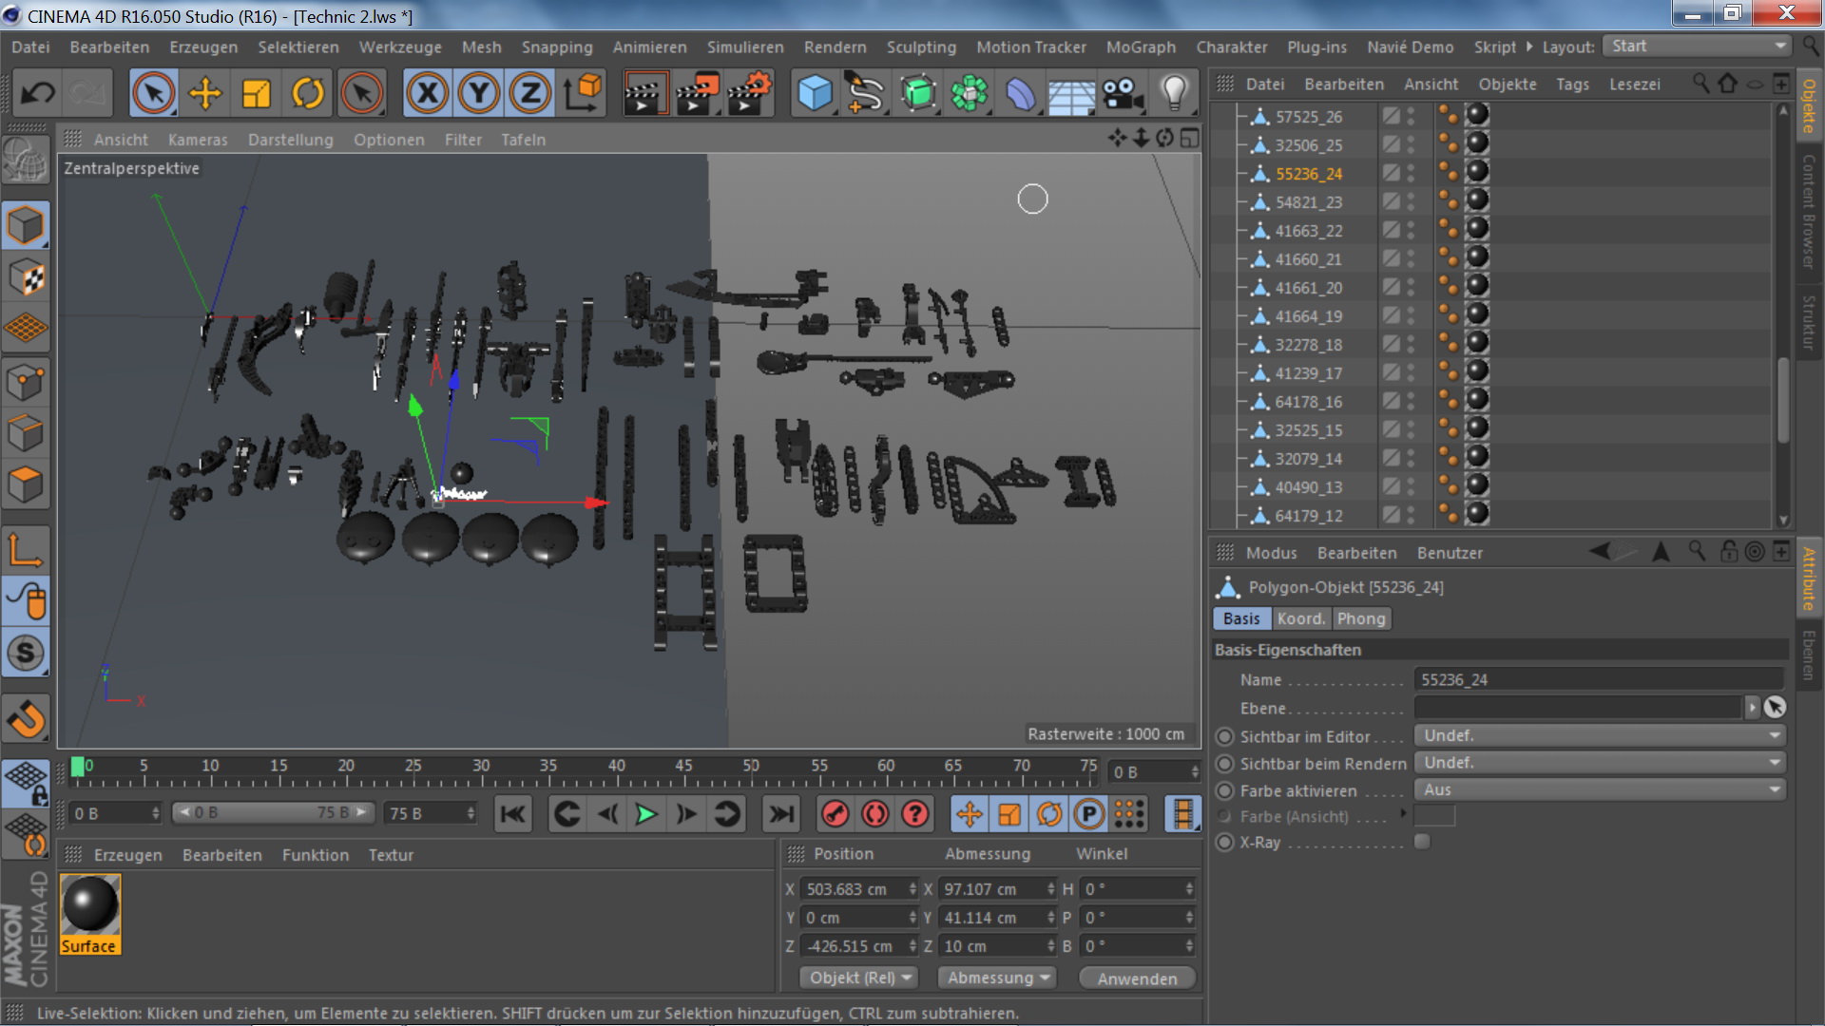
Task: Switch to polygons mode
Action: (26, 485)
